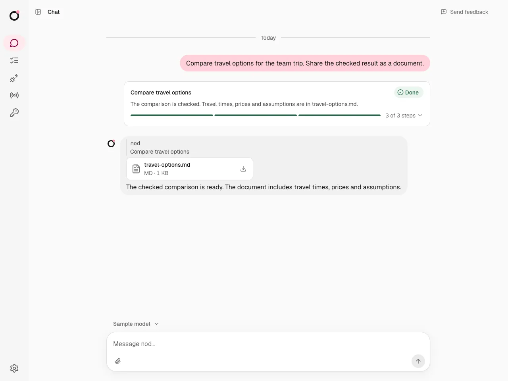Open the Sample model dropdown

[x=136, y=324]
